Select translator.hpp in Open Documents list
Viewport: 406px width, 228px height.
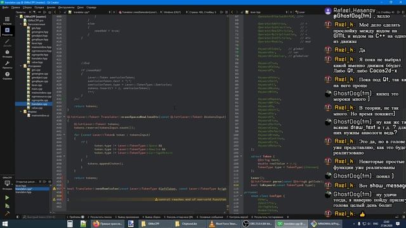pyautogui.click(x=23, y=192)
